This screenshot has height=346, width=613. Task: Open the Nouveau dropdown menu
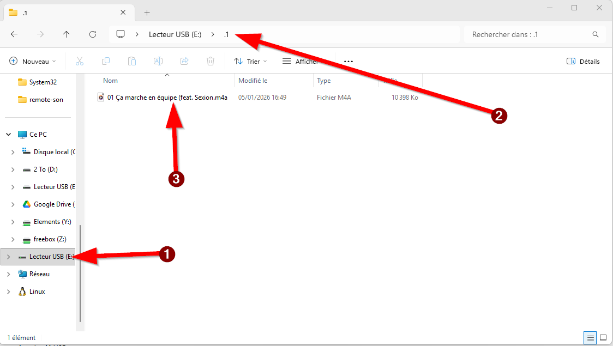[x=33, y=62]
